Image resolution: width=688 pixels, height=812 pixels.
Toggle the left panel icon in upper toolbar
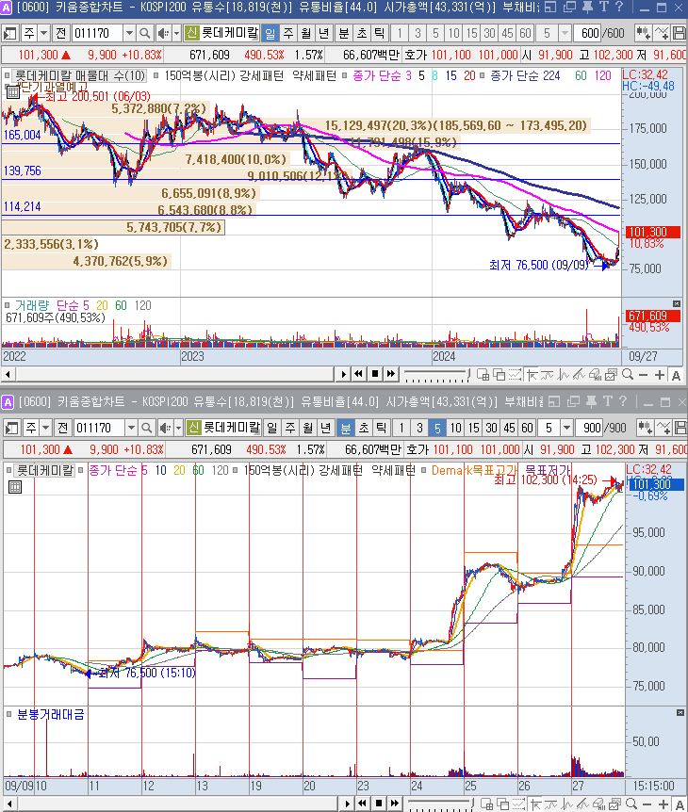9,34
